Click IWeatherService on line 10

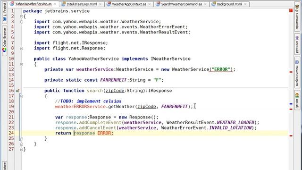(170, 59)
